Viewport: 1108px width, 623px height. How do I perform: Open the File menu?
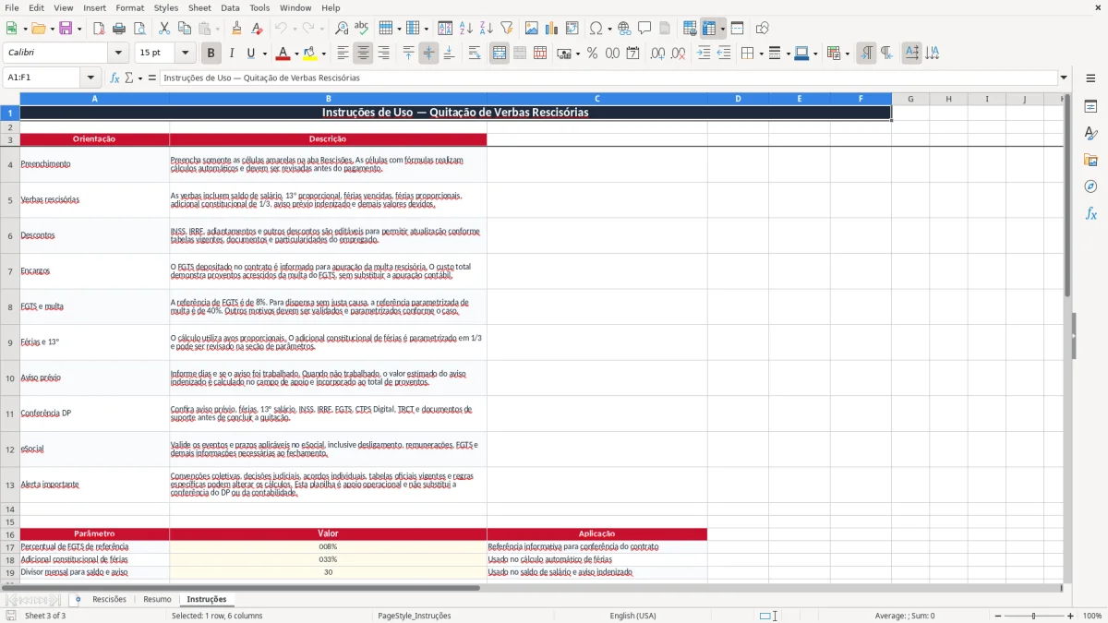coord(11,7)
